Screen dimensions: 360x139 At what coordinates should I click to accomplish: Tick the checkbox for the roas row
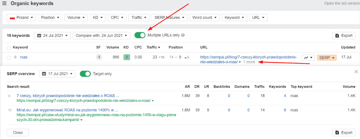tap(9, 57)
